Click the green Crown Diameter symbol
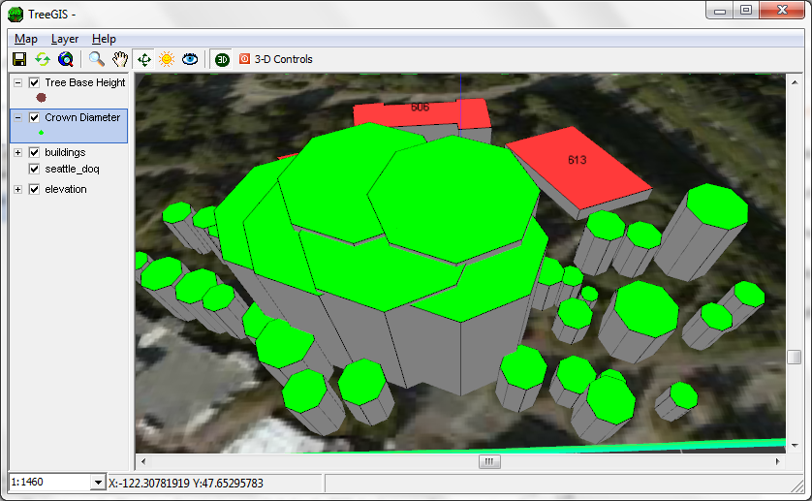Image resolution: width=812 pixels, height=501 pixels. click(x=41, y=133)
